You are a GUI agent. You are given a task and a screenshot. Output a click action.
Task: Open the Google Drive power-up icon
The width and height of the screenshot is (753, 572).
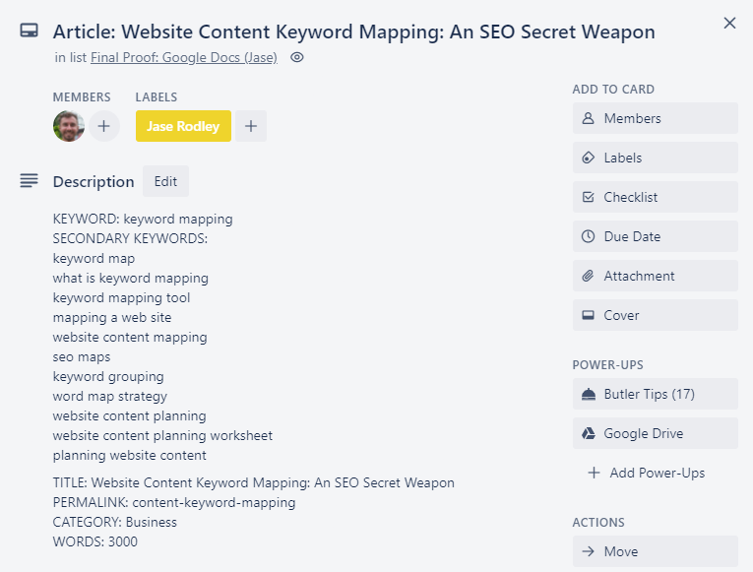tap(588, 434)
